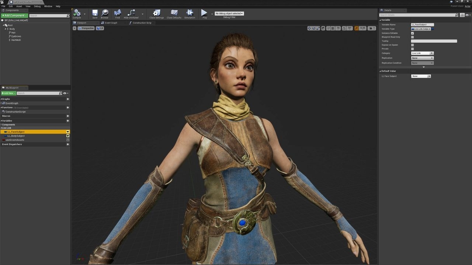Toggle grid snapping icon
This screenshot has width=472, height=265.
click(x=333, y=28)
